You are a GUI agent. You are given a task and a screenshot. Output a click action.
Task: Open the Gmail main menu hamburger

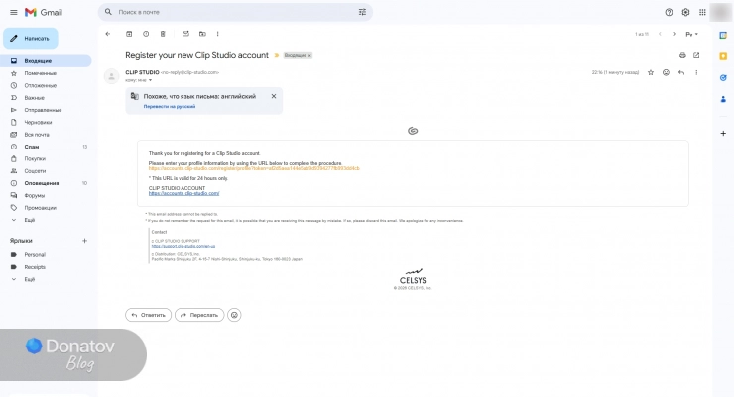point(14,12)
